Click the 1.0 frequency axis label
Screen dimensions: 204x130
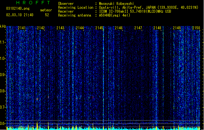click(3, 58)
